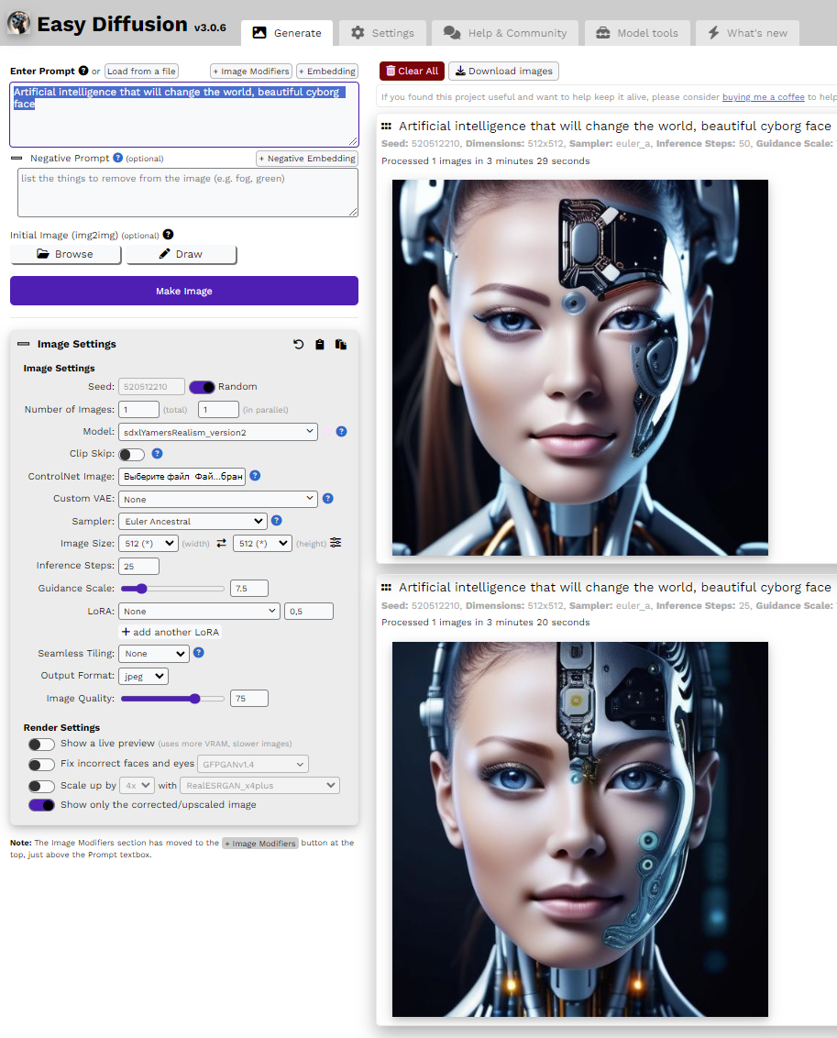Open the custom image size sliders icon
This screenshot has width=837, height=1038.
[336, 543]
